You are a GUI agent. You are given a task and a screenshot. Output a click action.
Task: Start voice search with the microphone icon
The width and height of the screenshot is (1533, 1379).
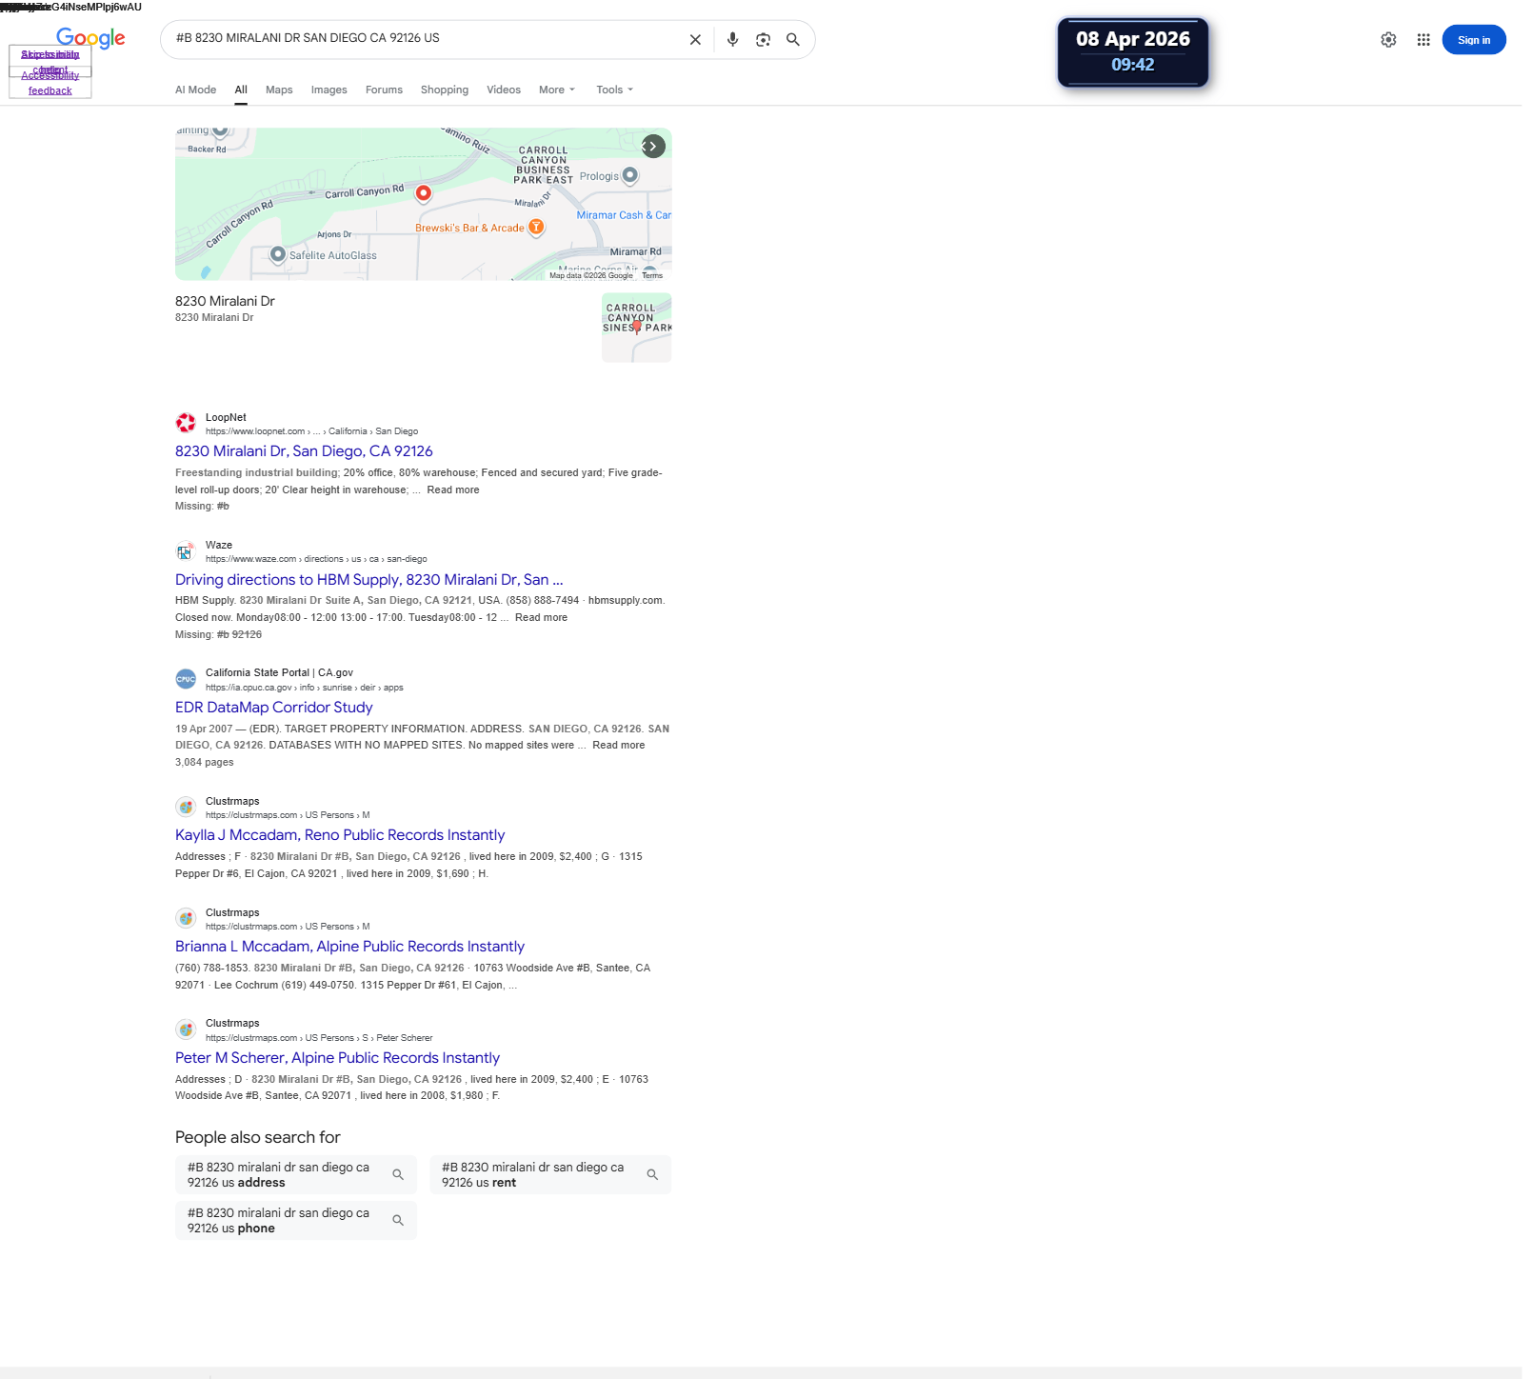(x=732, y=40)
